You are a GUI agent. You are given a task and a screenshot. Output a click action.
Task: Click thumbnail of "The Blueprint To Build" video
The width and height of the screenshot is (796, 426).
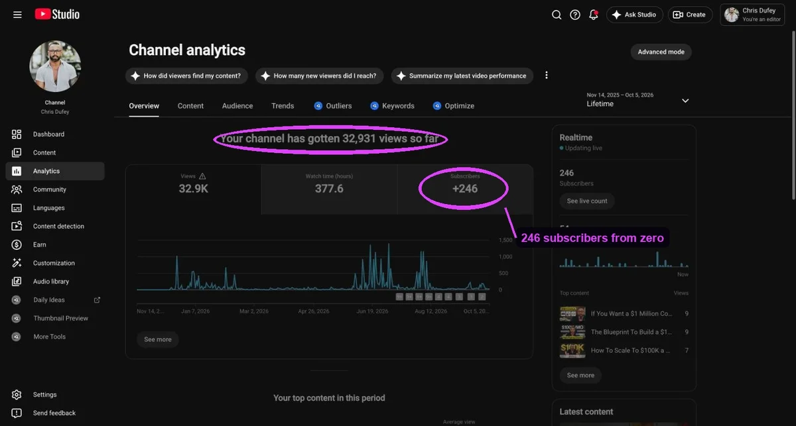(x=572, y=332)
